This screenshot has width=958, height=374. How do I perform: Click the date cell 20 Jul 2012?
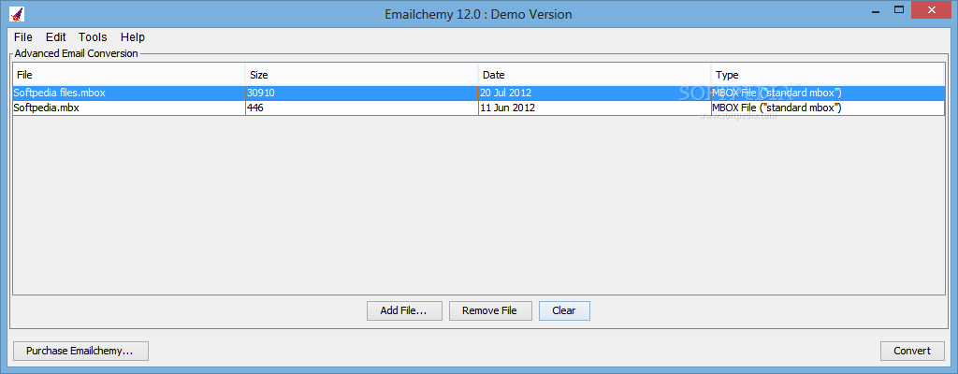pos(594,93)
